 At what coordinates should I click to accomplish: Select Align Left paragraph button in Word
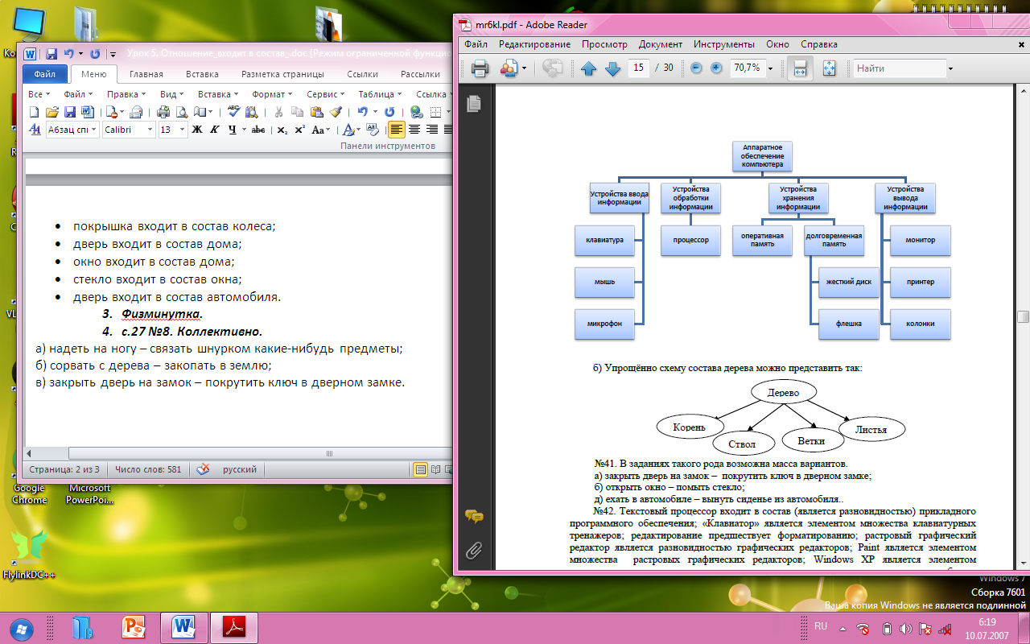click(397, 130)
